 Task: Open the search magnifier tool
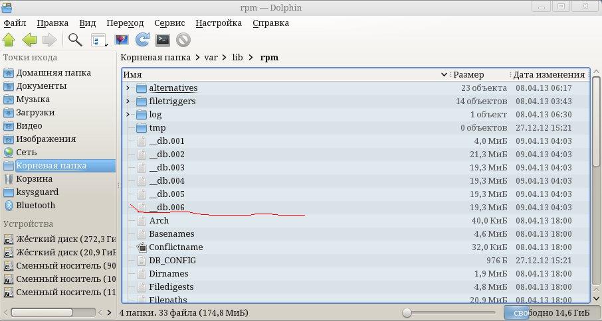(x=75, y=40)
